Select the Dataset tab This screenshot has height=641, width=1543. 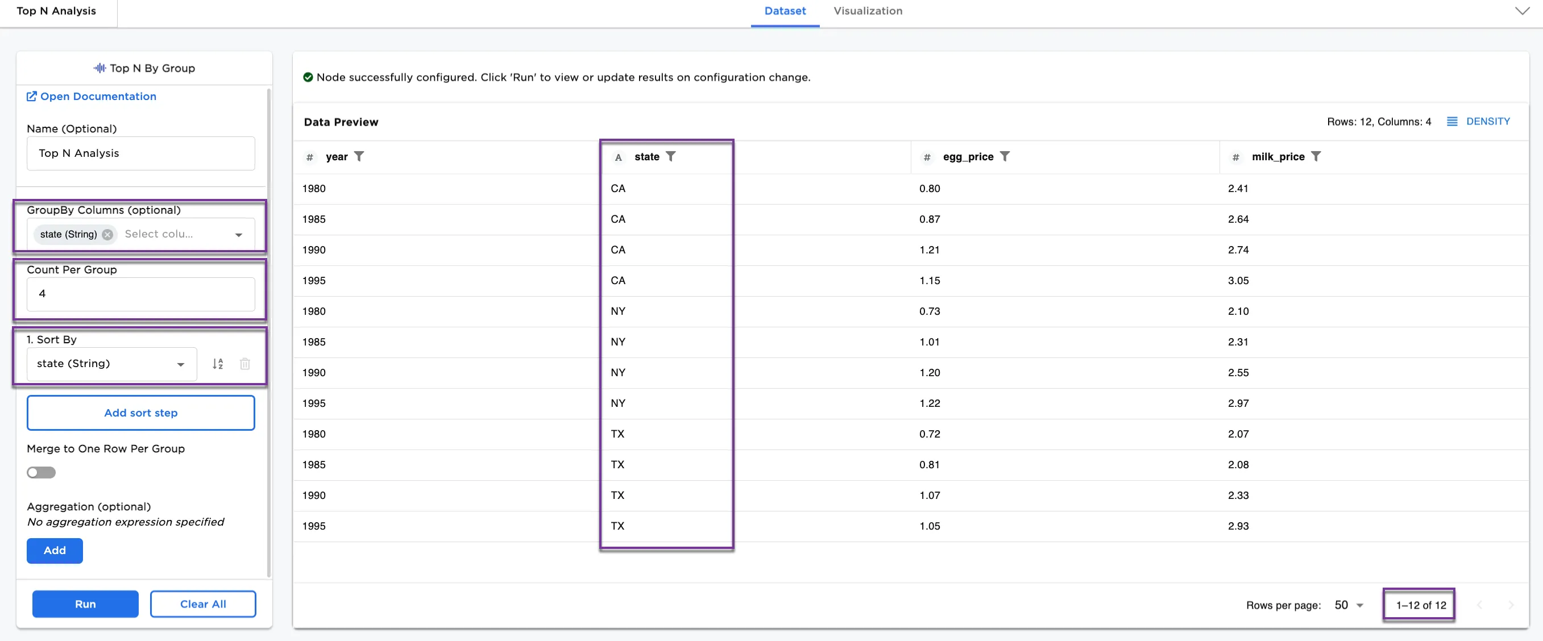click(785, 11)
